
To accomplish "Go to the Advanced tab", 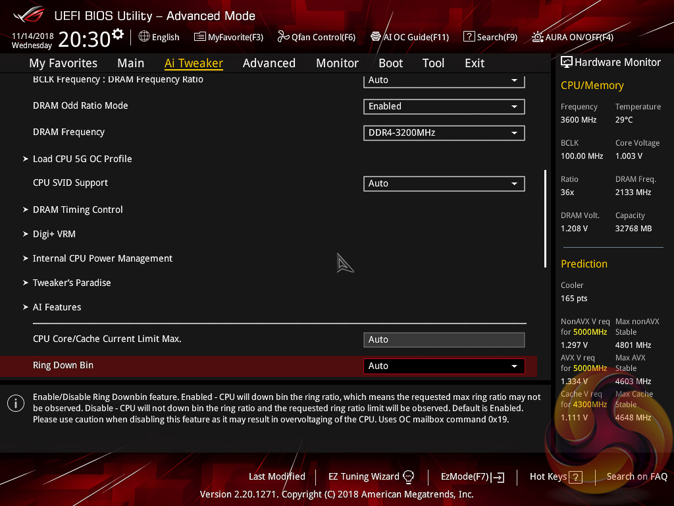I will click(269, 63).
